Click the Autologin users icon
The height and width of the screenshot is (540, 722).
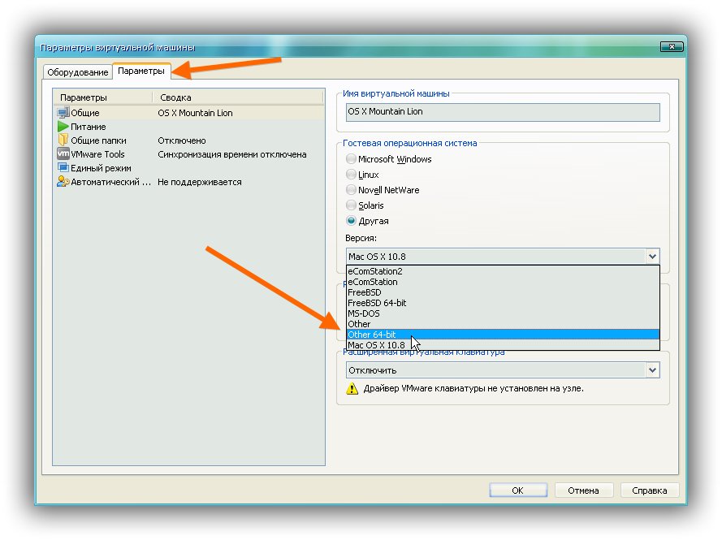(63, 182)
